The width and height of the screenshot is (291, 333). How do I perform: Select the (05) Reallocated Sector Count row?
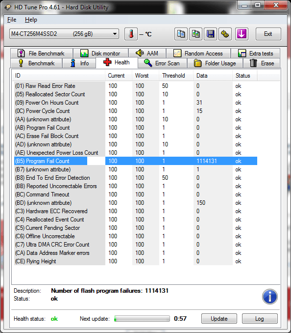[136, 94]
